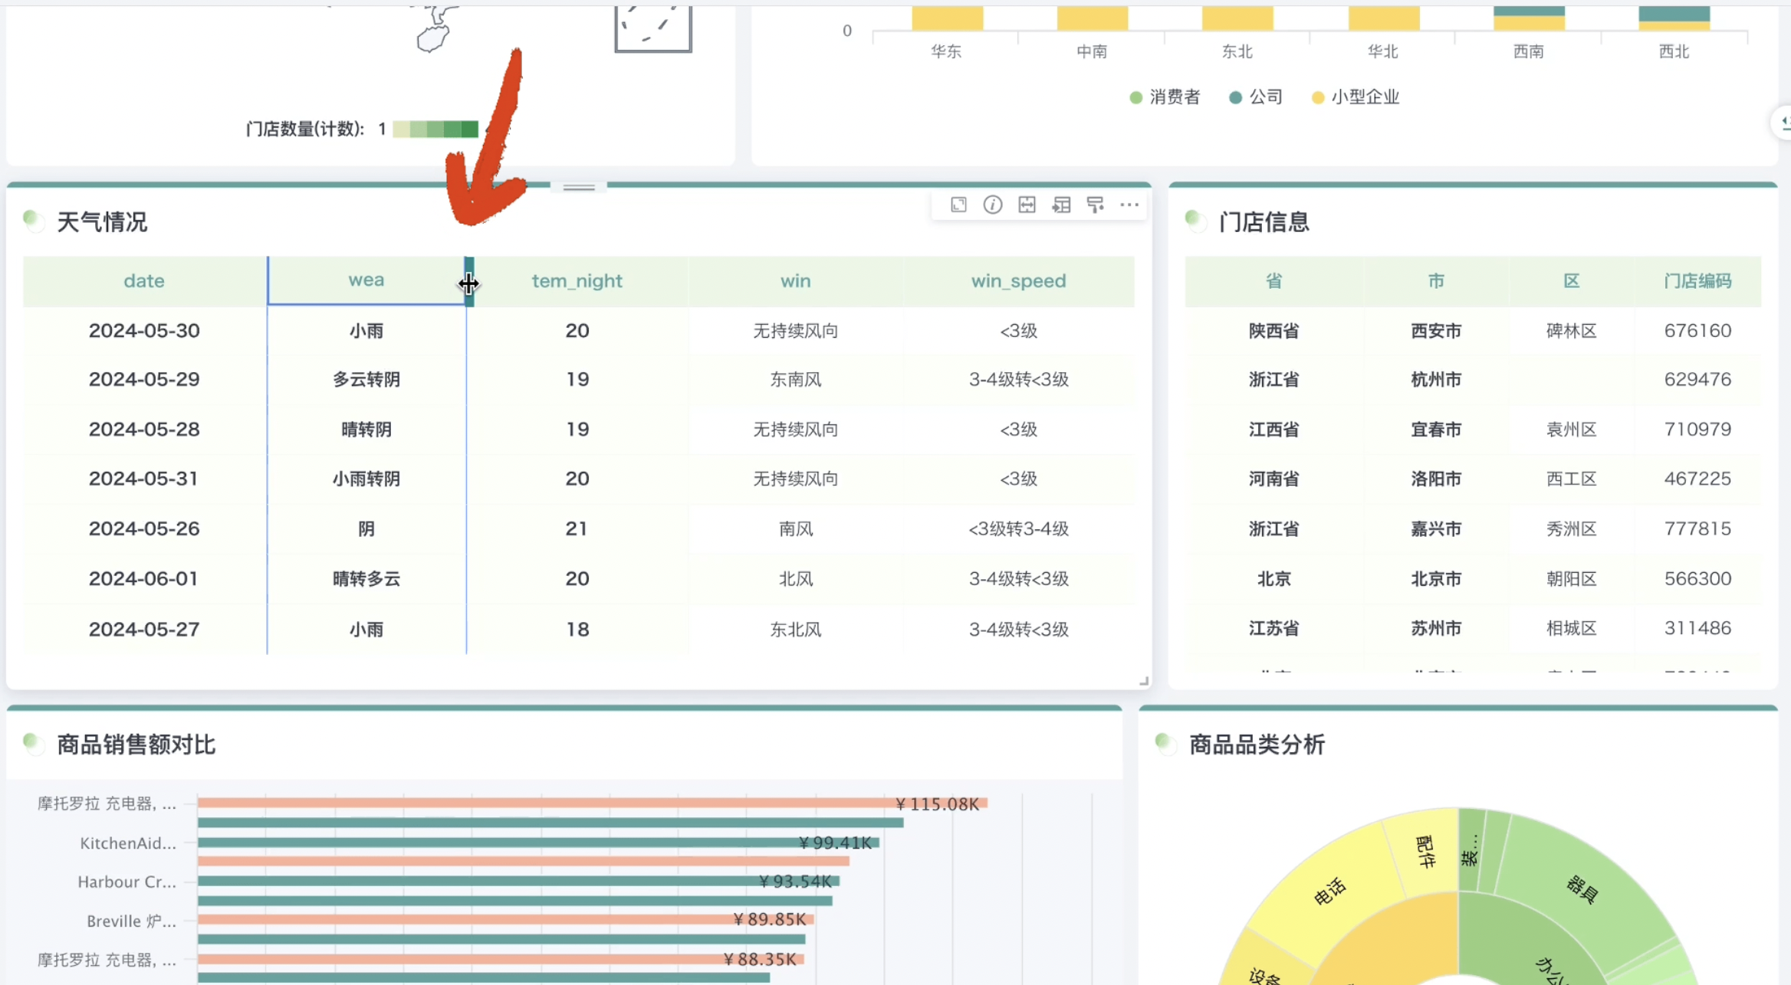This screenshot has width=1791, height=985.
Task: Click store code 676160
Action: coord(1697,331)
